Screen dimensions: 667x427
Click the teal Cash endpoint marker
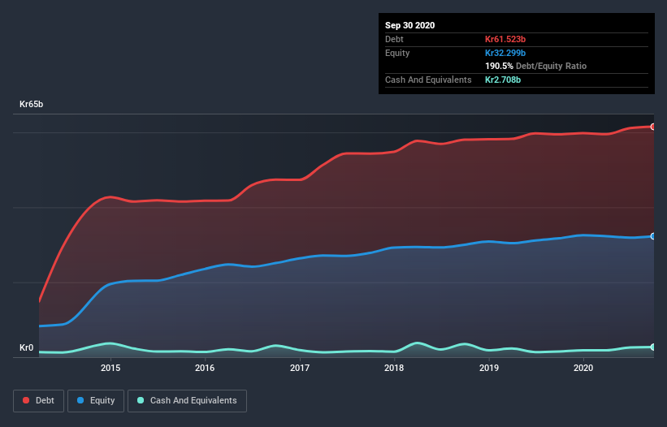tap(653, 347)
